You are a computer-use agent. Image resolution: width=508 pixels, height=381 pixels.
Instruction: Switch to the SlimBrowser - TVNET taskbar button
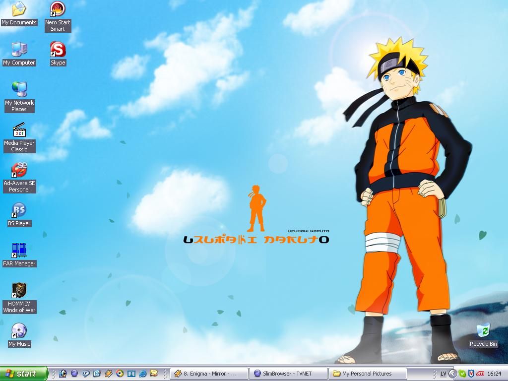click(x=289, y=374)
